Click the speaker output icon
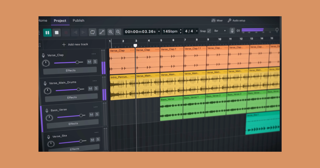The height and width of the screenshot is (168, 320). [x=238, y=31]
